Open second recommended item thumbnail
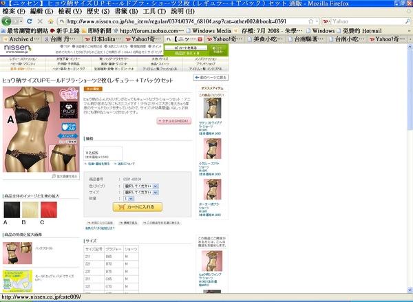Image resolution: width=413 pixels, height=302 pixels. click(212, 149)
